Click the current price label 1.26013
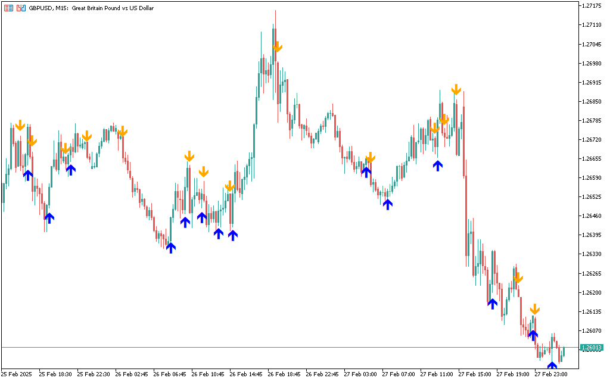 click(593, 348)
